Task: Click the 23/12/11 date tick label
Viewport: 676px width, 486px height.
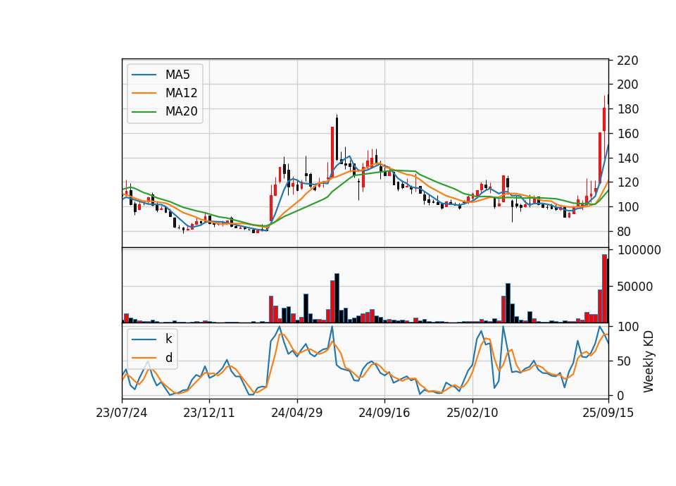Action: pos(209,413)
